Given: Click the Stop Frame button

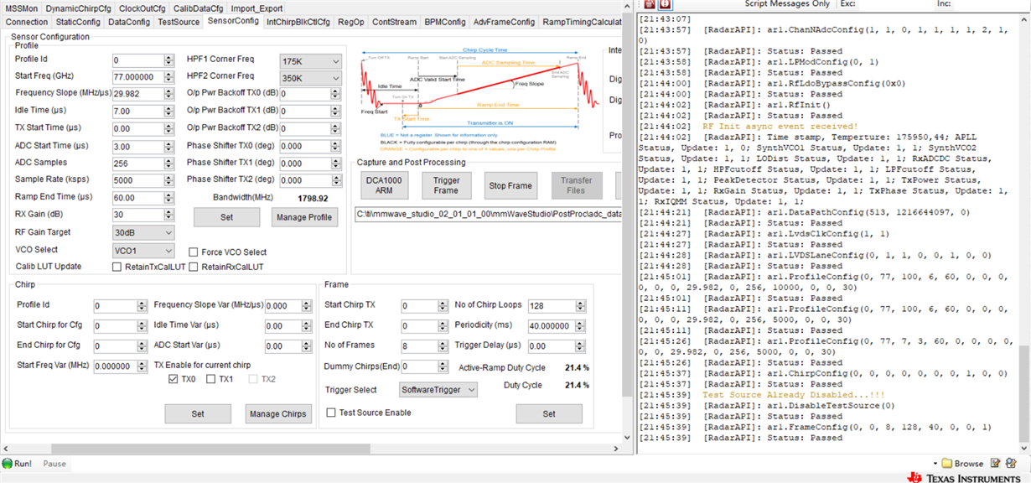Looking at the screenshot, I should tap(510, 185).
